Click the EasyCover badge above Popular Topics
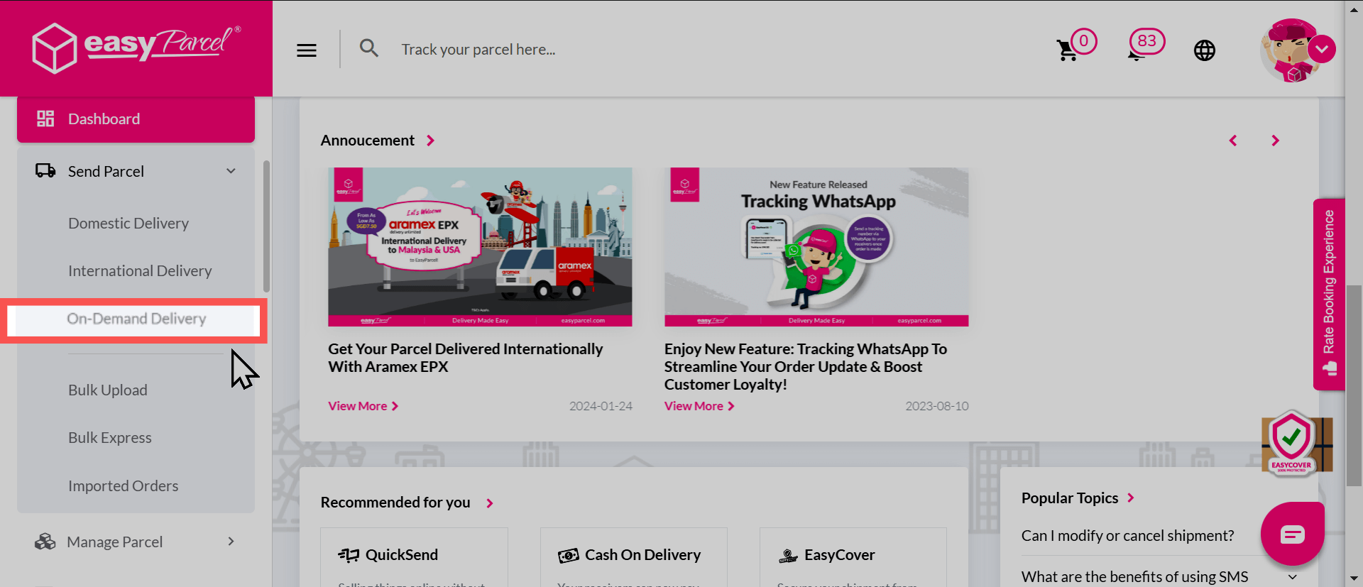 (x=1295, y=442)
